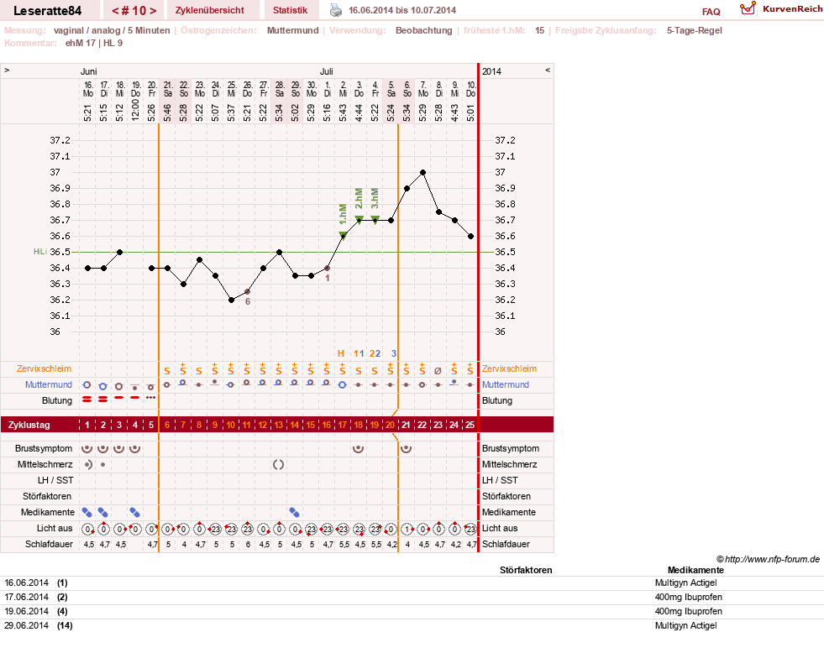This screenshot has height=653, width=824.
Task: Click the bracketed temperature point labeled 1
Action: [x=327, y=268]
